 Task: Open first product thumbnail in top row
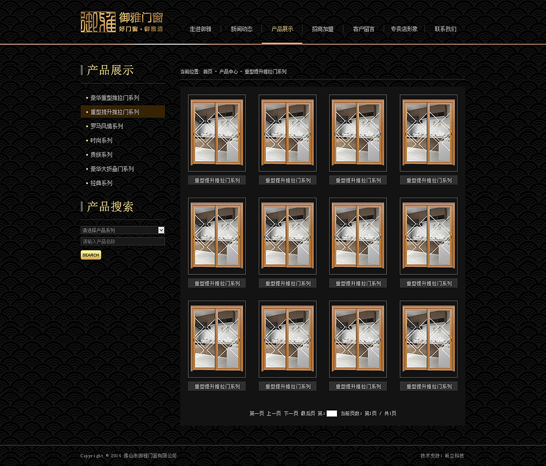216,133
